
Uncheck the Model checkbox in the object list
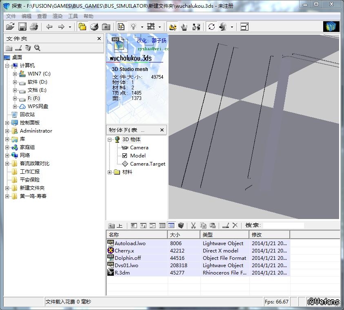click(125, 156)
